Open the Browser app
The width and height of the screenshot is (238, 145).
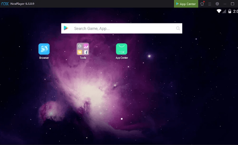point(44,49)
